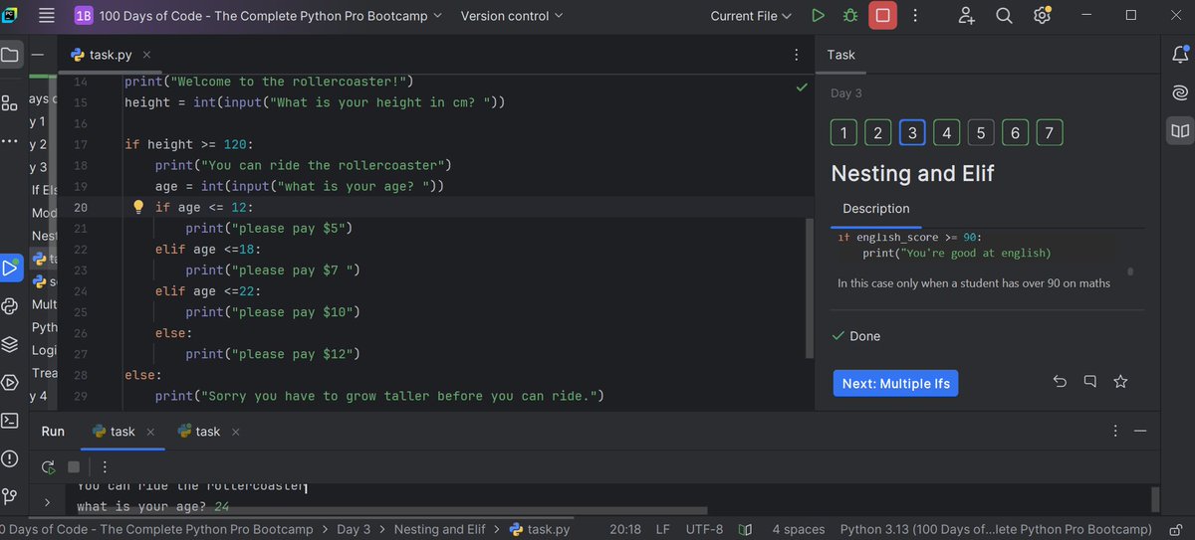Click caret position 20:18 in status bar
This screenshot has height=540, width=1195.
[625, 529]
